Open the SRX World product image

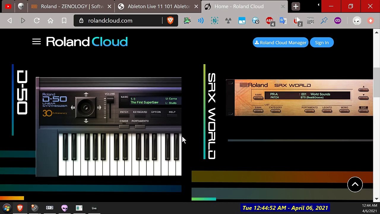(x=299, y=97)
